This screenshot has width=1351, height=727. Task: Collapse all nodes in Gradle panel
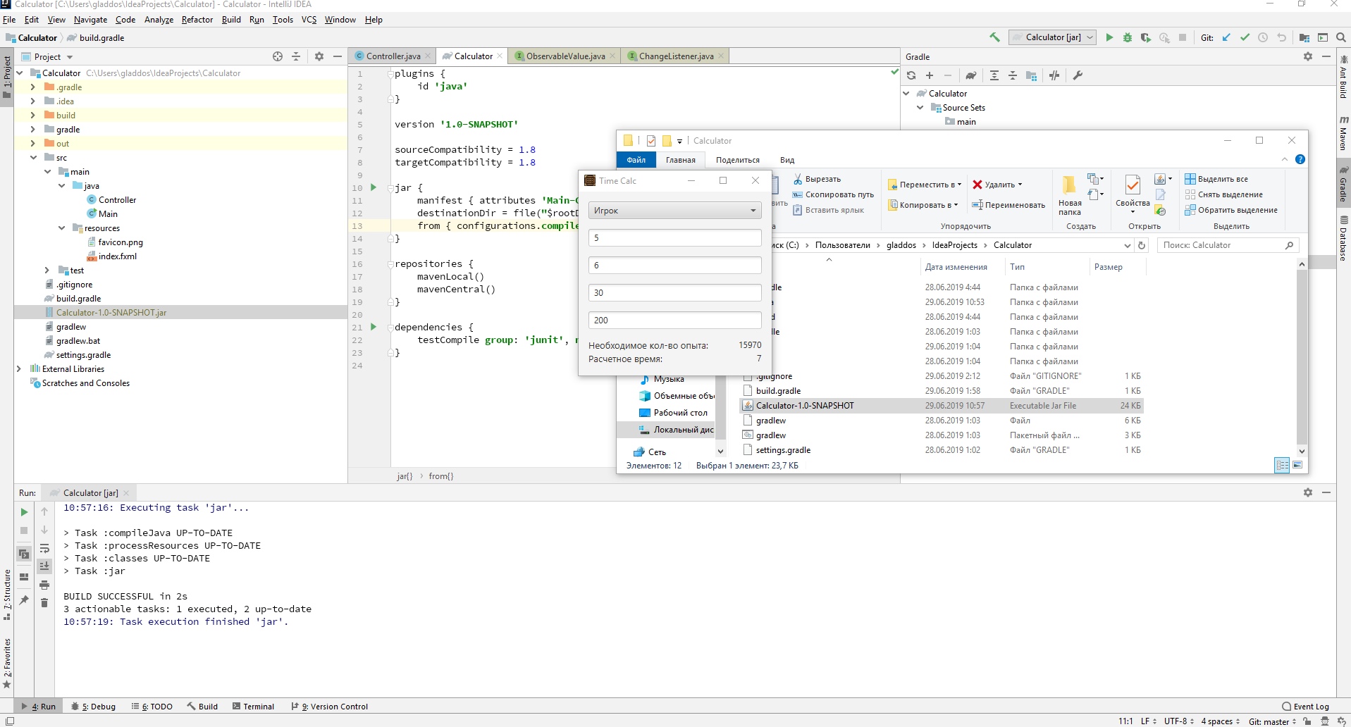tap(1013, 75)
